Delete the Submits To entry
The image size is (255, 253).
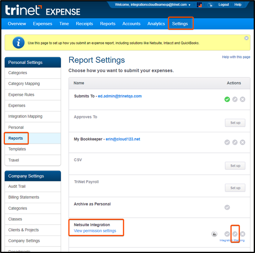(x=242, y=99)
